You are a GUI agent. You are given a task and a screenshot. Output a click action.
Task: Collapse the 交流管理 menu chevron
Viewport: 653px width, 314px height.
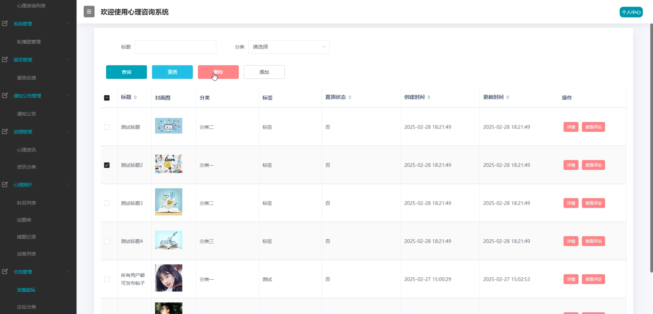point(68,271)
